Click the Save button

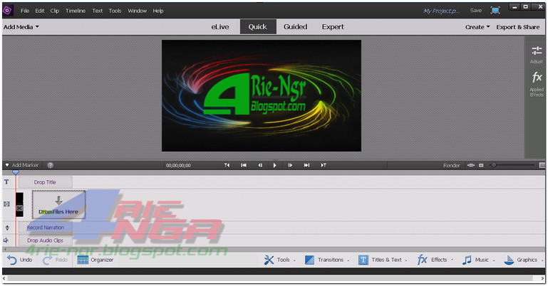476,11
